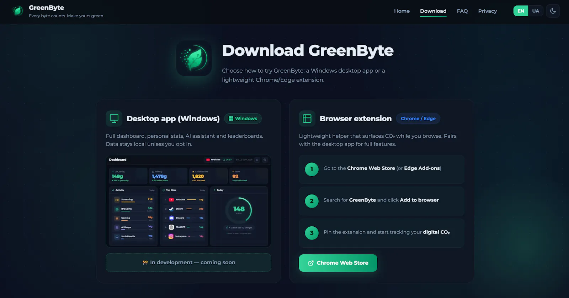Click the large GreenByte app icon
The width and height of the screenshot is (569, 298).
tap(194, 58)
